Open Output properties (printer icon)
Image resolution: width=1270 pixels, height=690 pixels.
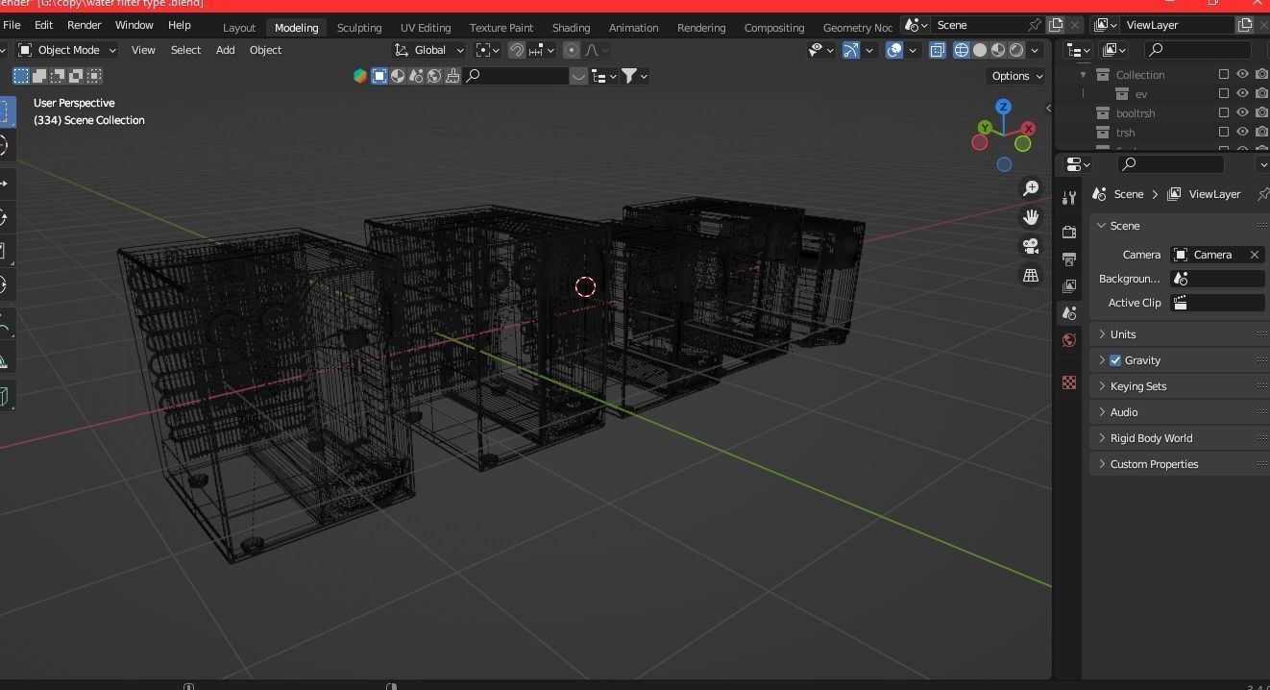1068,258
